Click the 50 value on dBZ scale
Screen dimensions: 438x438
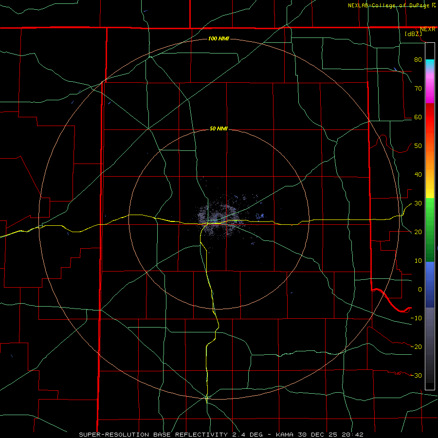[418, 146]
